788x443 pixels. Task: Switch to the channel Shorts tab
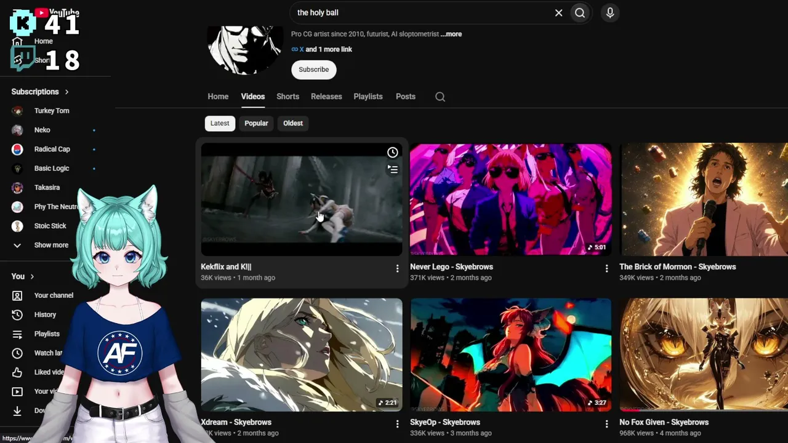point(287,97)
